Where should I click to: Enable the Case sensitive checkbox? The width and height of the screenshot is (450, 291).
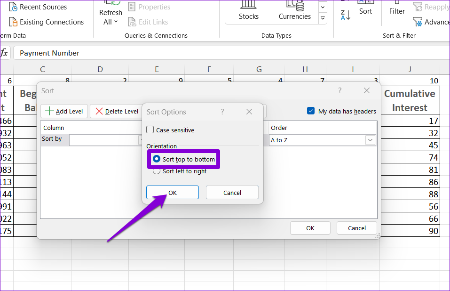(x=150, y=130)
